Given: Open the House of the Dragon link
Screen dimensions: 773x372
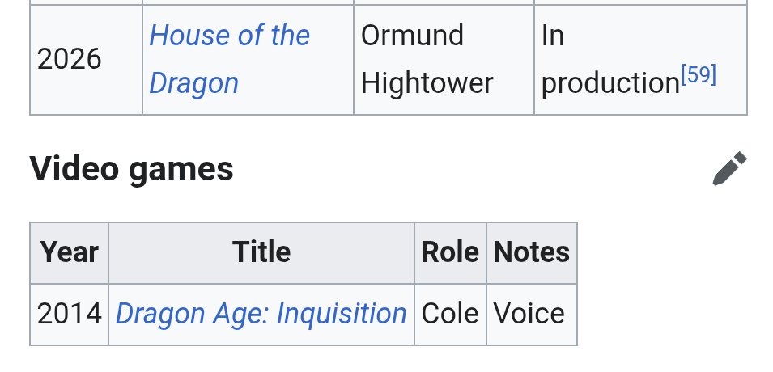Looking at the screenshot, I should click(x=229, y=59).
